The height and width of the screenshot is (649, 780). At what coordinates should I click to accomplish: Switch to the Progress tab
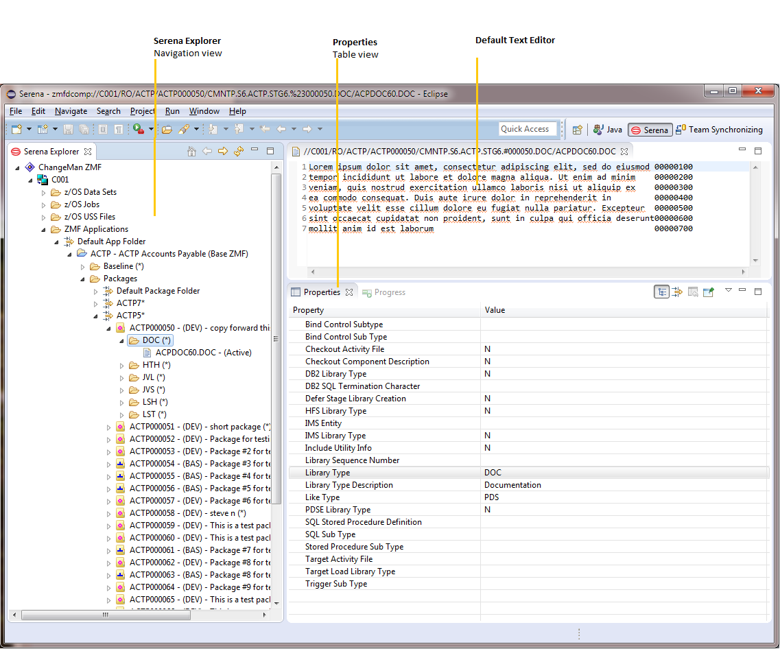click(384, 292)
